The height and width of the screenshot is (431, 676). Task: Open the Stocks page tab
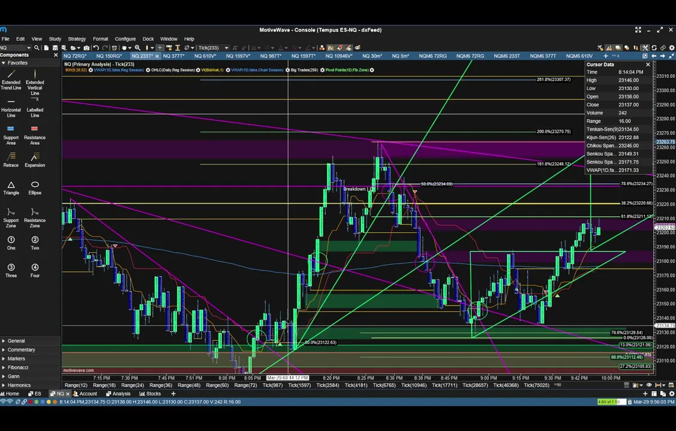click(x=150, y=394)
